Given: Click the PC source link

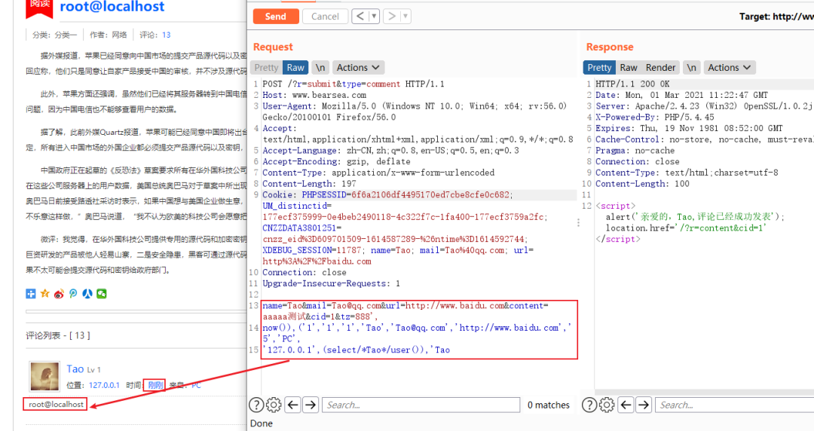Looking at the screenshot, I should (x=196, y=385).
